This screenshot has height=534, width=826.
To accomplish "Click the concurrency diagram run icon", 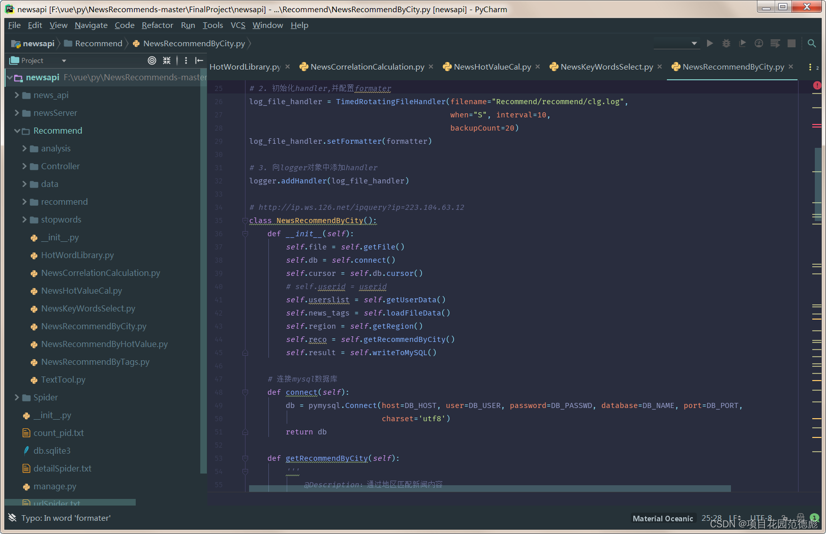I will (775, 43).
